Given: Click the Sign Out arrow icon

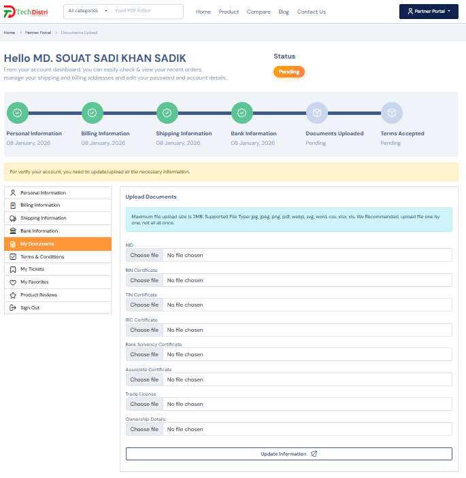Looking at the screenshot, I should pos(13,307).
